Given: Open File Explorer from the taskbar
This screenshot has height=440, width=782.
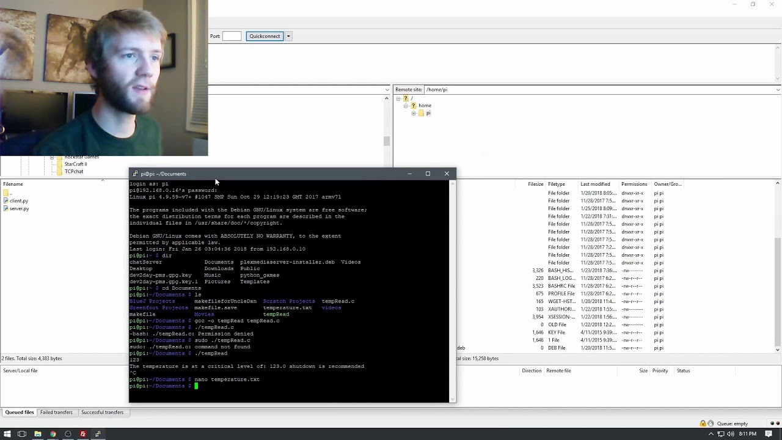Looking at the screenshot, I should point(37,434).
